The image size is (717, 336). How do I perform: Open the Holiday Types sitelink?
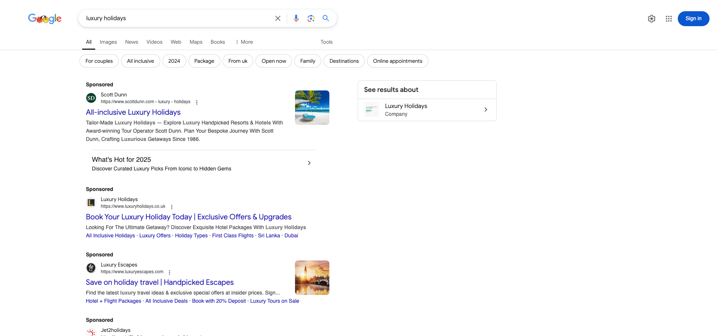pyautogui.click(x=191, y=235)
